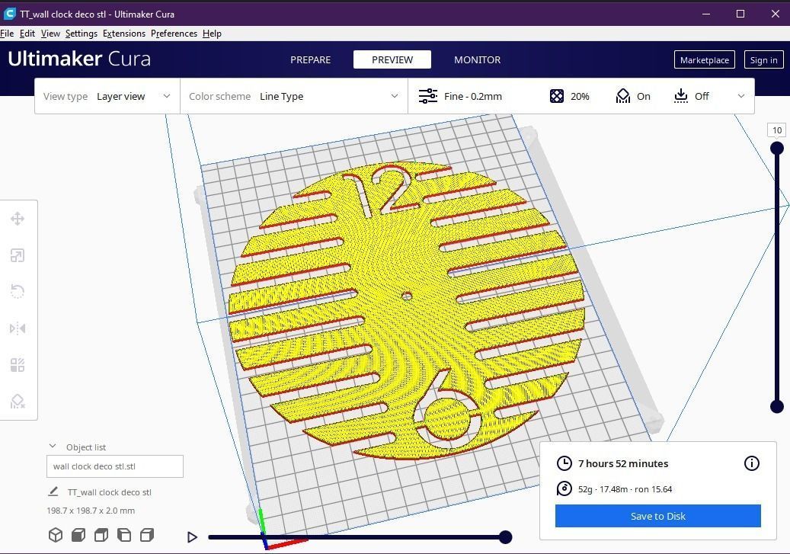Switch camera to front view cube icon
Screen dimensions: 790x554
(78, 535)
